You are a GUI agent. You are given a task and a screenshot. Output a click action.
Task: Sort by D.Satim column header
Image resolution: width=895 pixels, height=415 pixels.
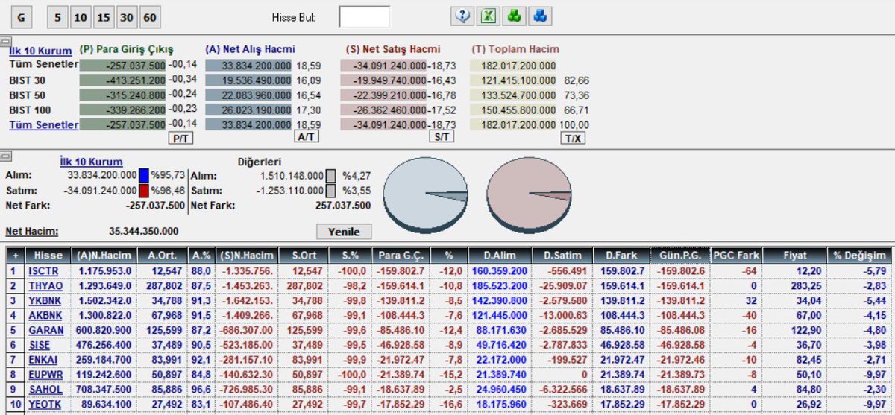[x=564, y=255]
